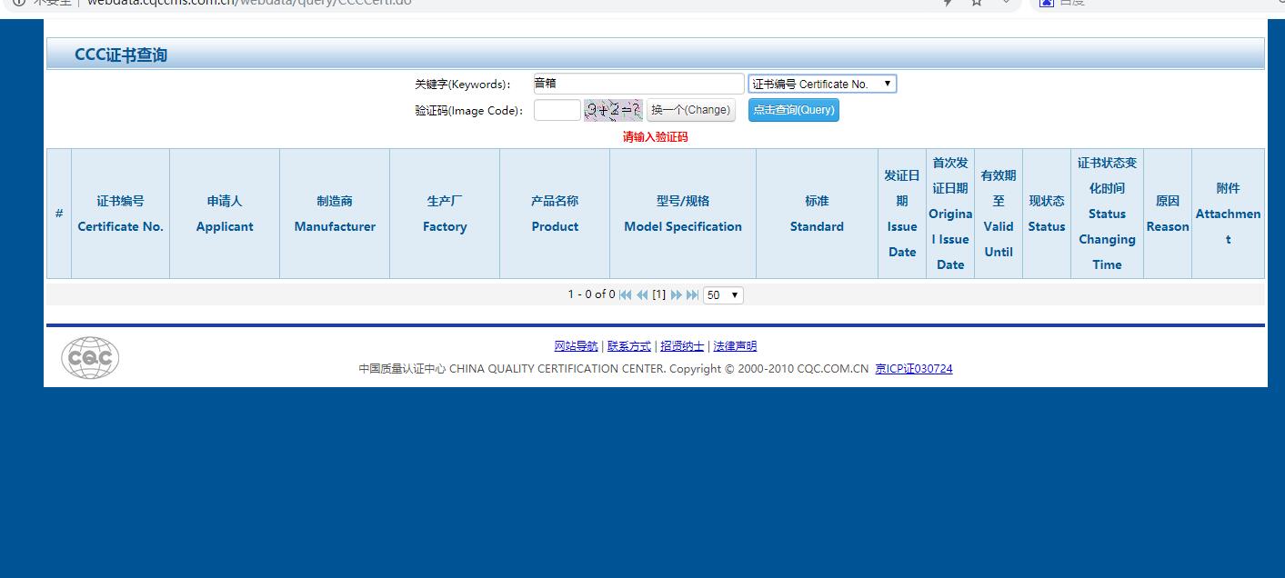Open the 京ICP证030724 license link

913,369
